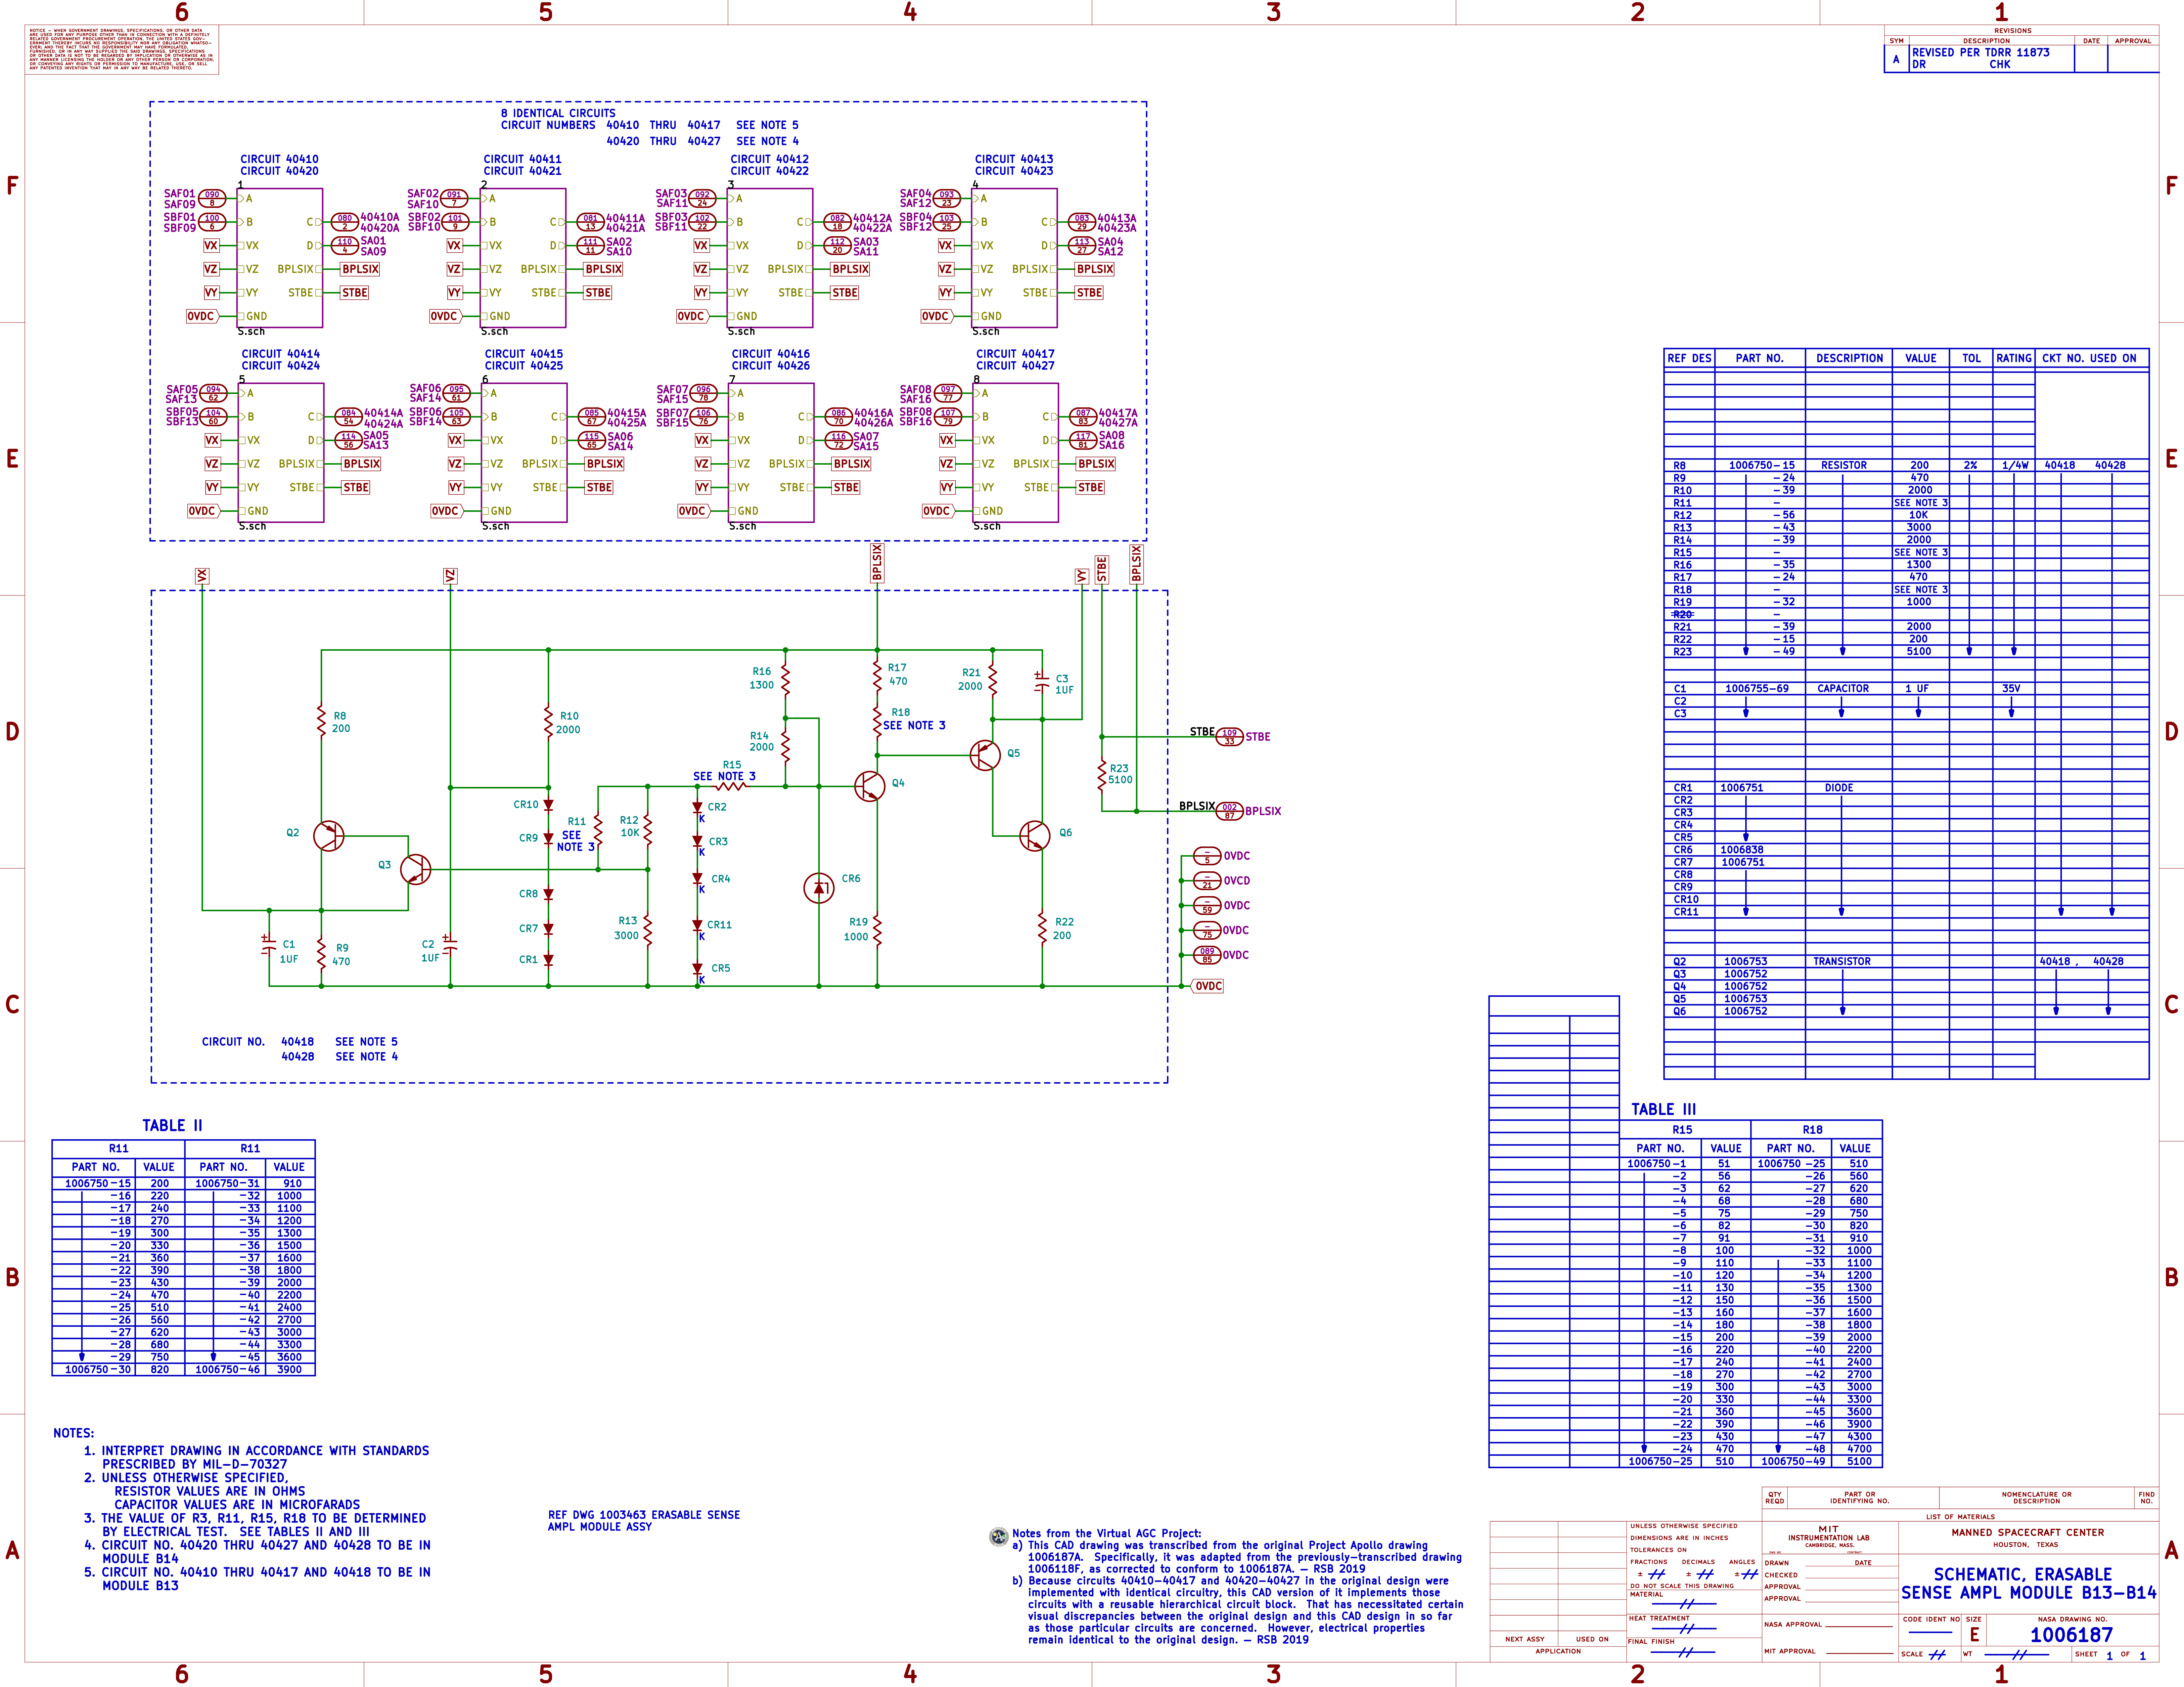Select resistor R9 470 symbol

point(321,954)
